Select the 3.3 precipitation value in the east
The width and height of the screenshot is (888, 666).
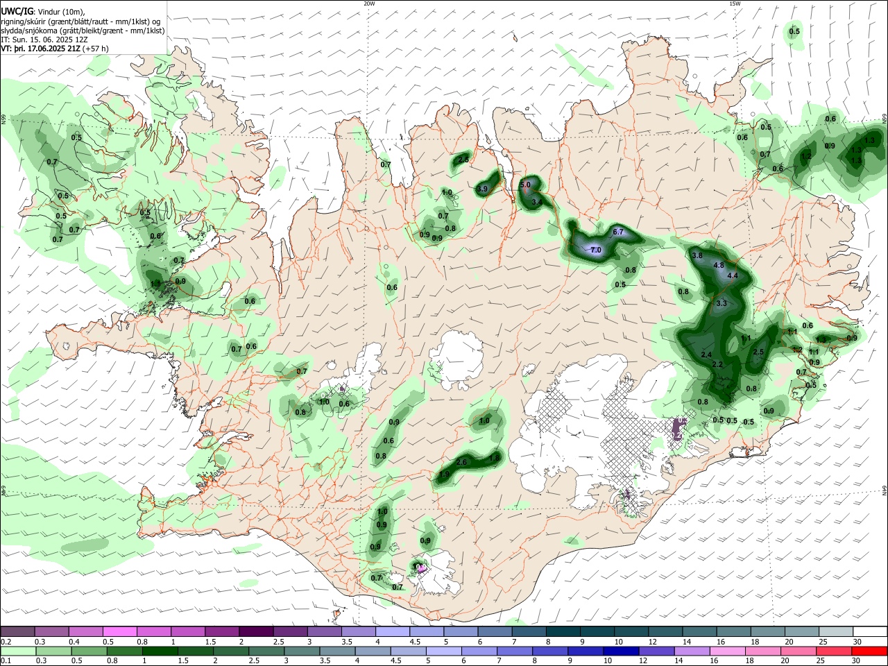coord(721,303)
